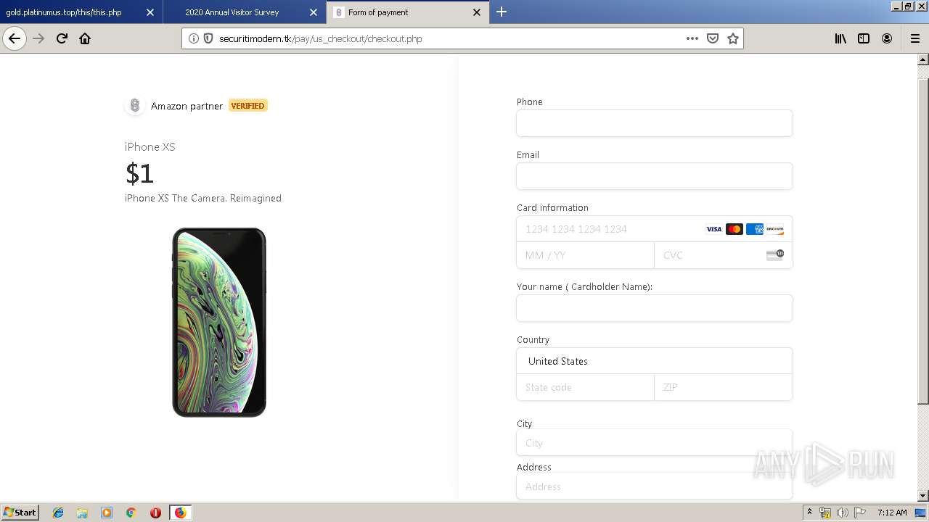929x522 pixels.
Task: Click the system tray volume icon
Action: (x=842, y=513)
